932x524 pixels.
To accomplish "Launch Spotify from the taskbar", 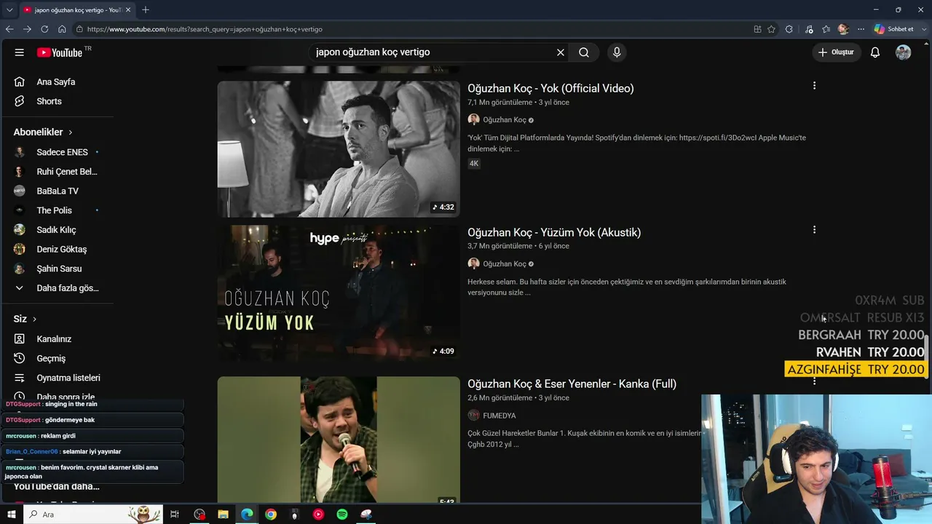I will click(342, 515).
